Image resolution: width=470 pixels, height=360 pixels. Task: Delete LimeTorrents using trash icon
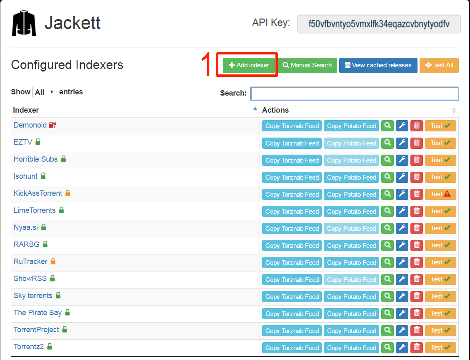tap(417, 211)
